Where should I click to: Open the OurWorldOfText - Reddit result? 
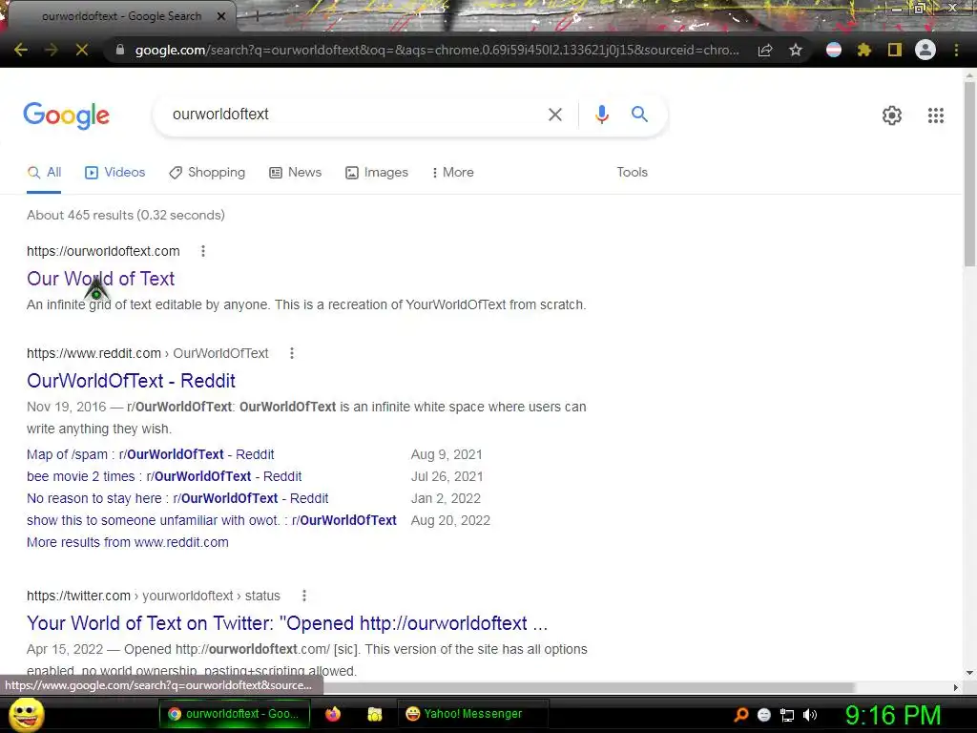(x=131, y=381)
